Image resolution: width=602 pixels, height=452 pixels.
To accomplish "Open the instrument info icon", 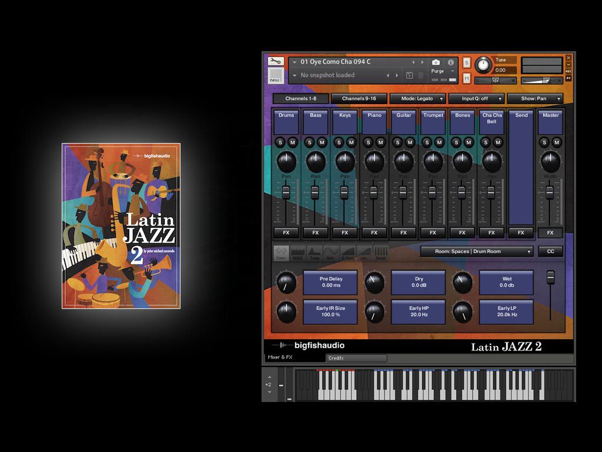I will pyautogui.click(x=451, y=62).
